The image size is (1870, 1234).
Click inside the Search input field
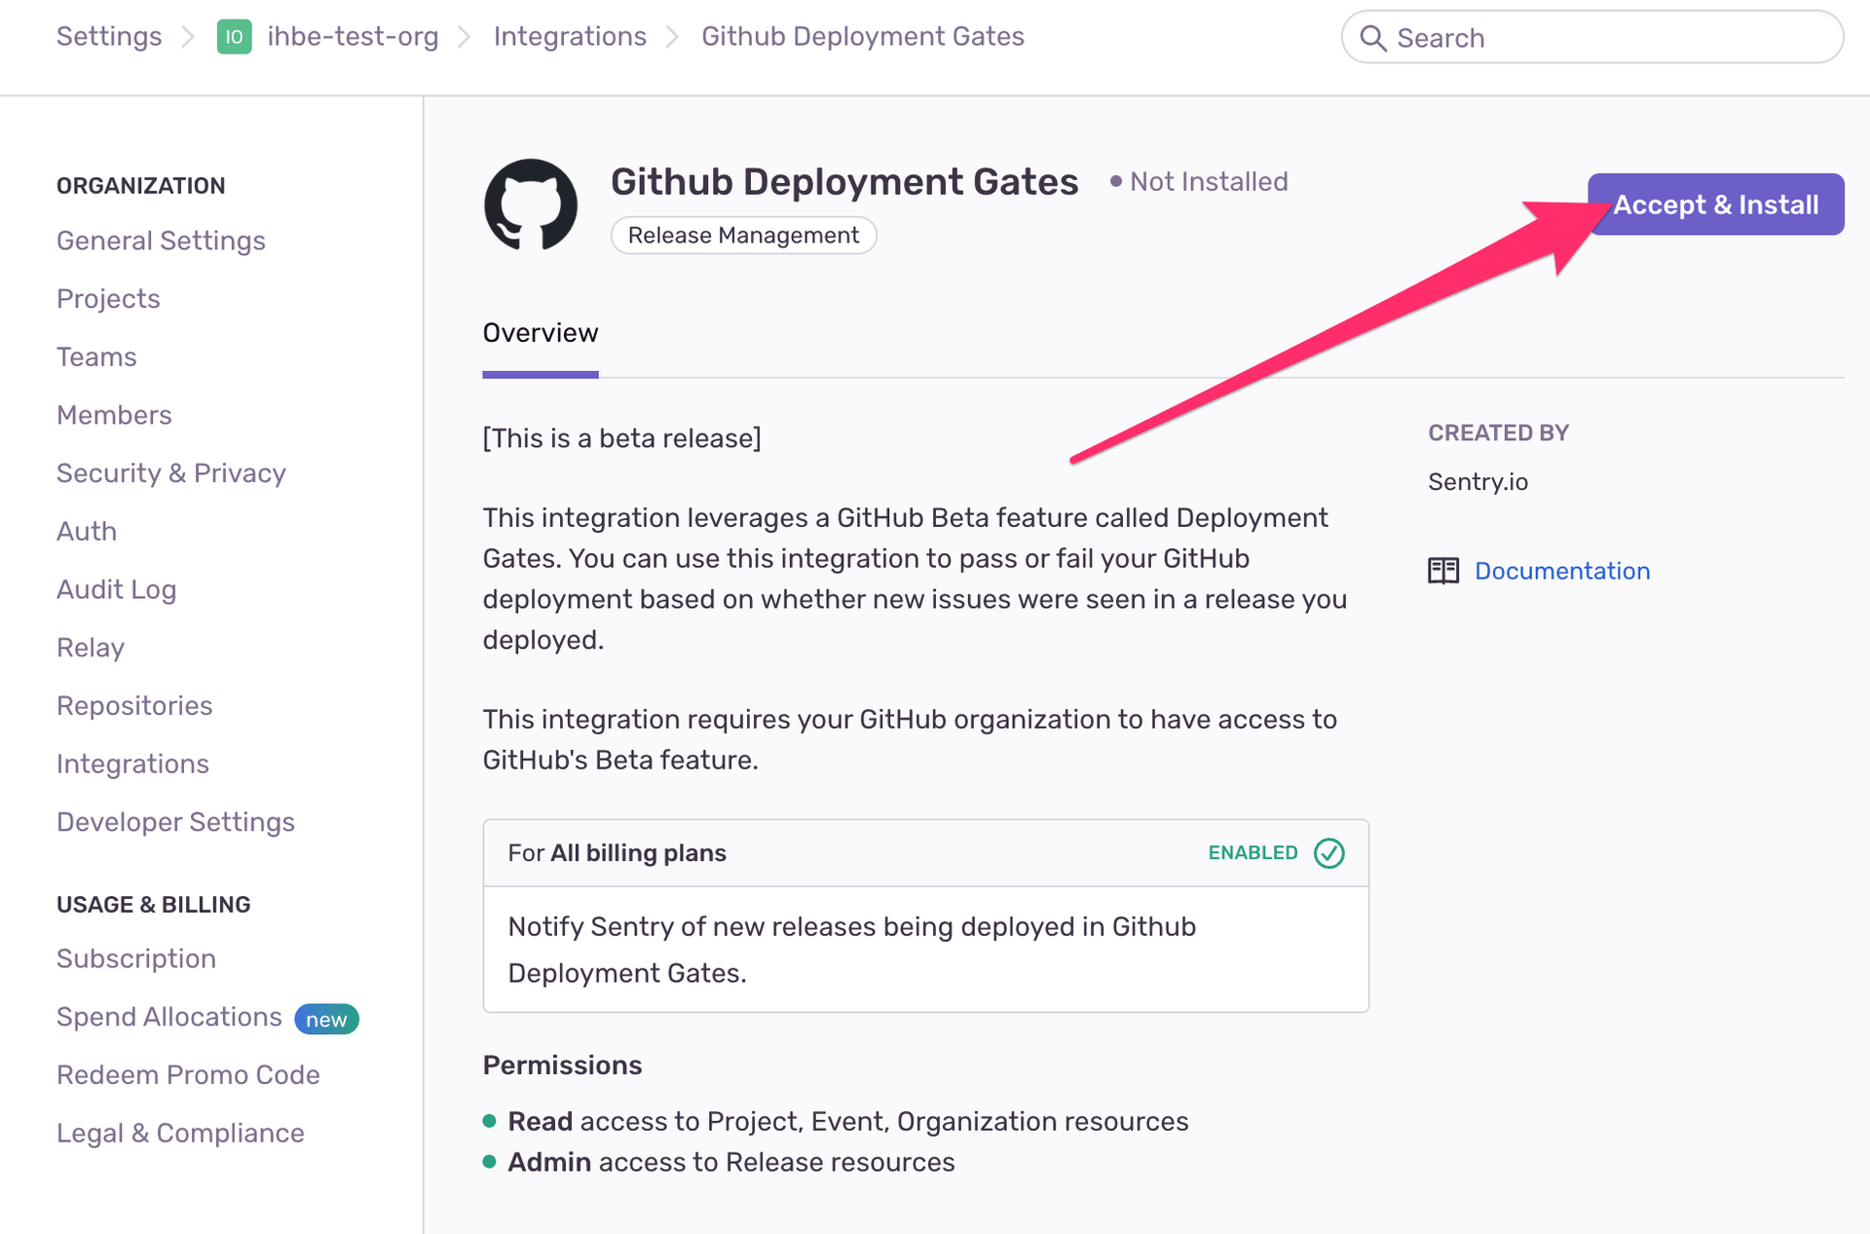[x=1558, y=38]
